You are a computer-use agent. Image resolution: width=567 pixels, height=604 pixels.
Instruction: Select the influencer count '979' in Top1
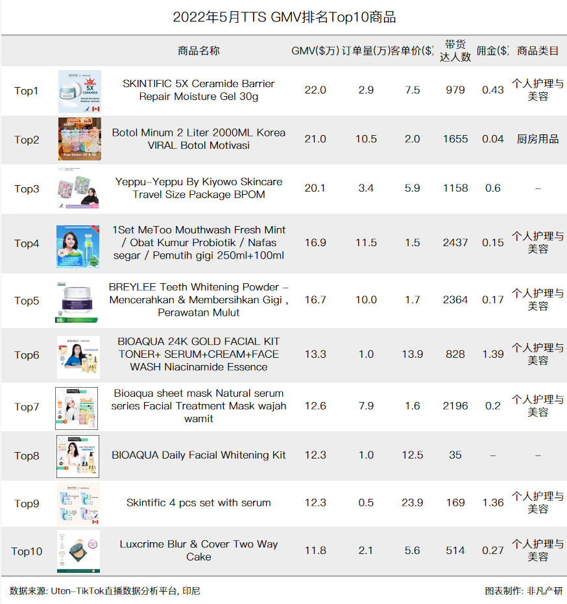[x=455, y=90]
